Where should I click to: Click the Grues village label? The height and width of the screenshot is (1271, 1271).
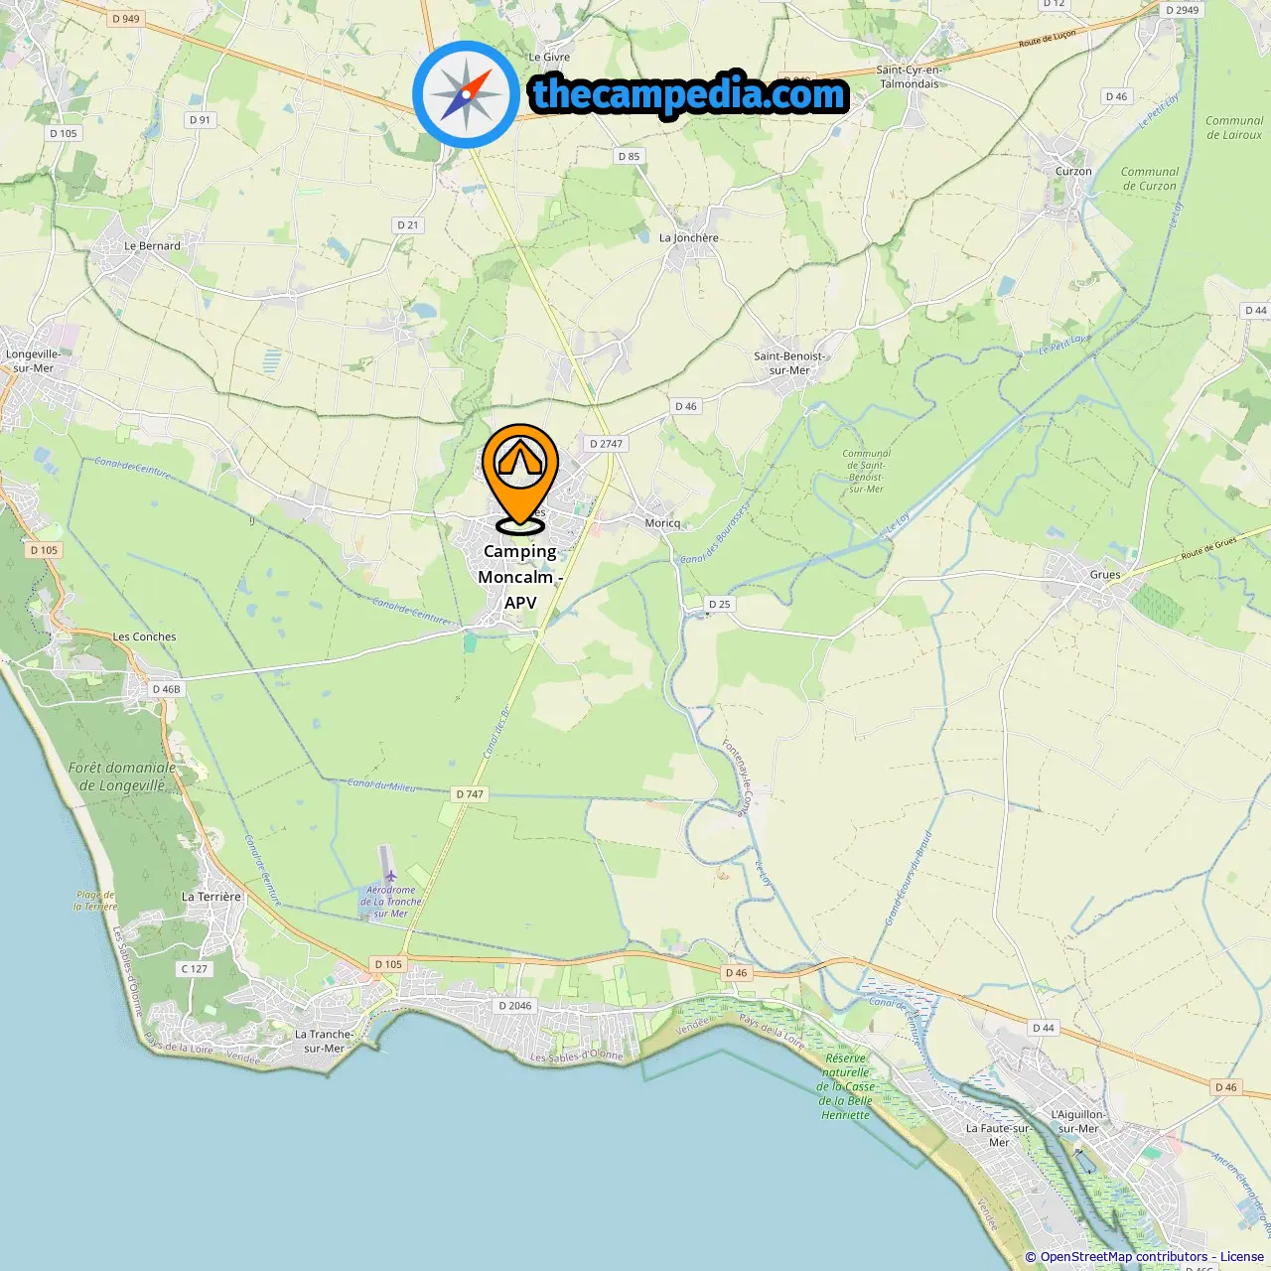tap(1105, 575)
